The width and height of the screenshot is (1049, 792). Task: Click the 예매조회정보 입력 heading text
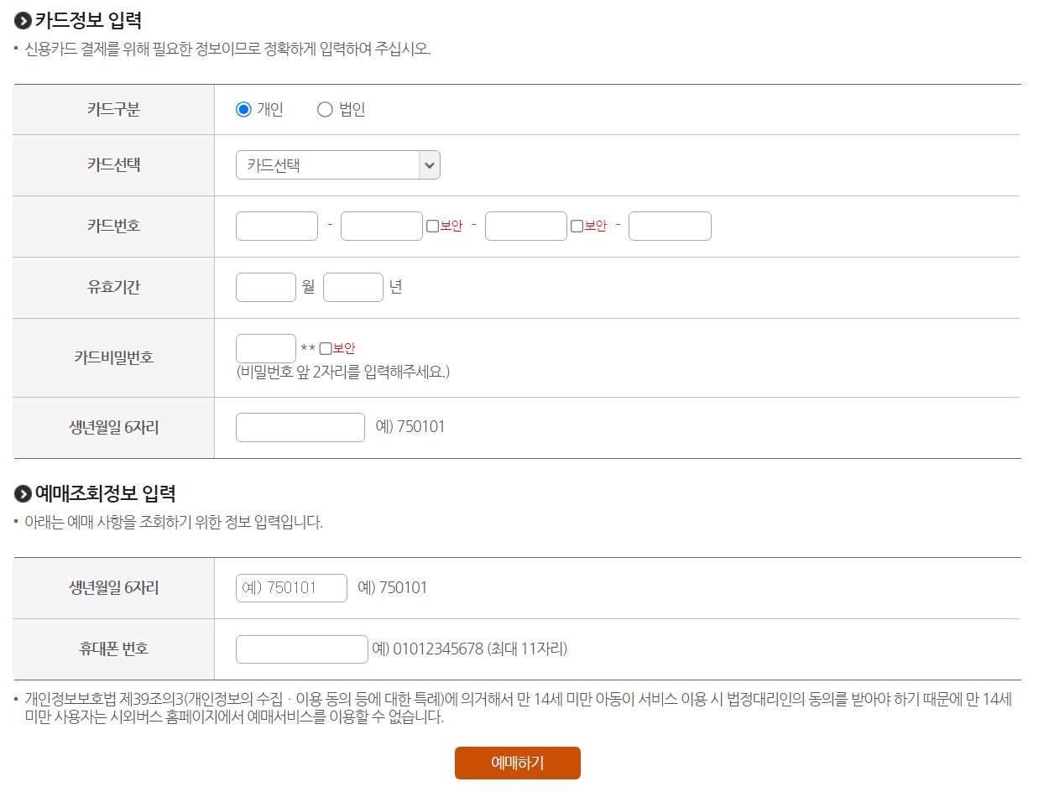105,493
